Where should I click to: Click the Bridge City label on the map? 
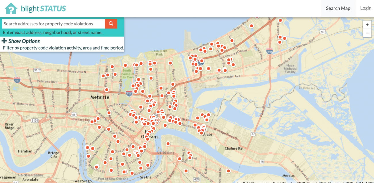[54, 155]
